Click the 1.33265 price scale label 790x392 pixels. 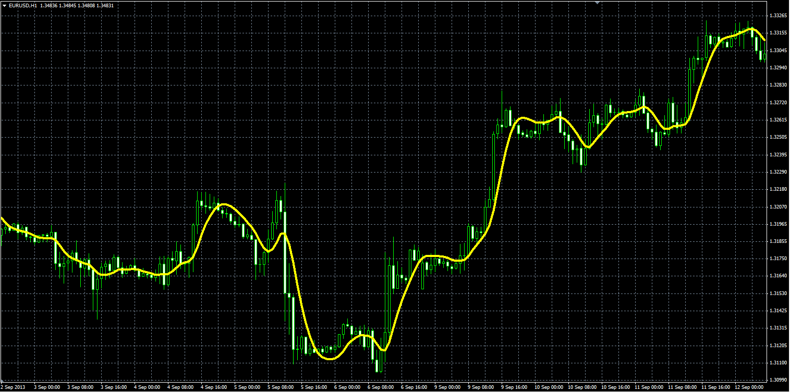[x=778, y=16]
